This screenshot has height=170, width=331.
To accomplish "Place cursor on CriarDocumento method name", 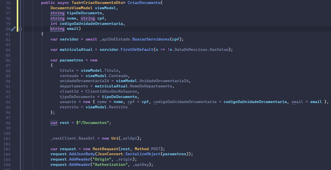I will click(144, 3).
